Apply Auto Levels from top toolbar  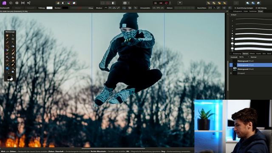coord(58,3)
